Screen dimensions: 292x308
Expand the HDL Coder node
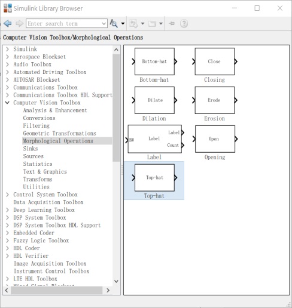click(7, 248)
